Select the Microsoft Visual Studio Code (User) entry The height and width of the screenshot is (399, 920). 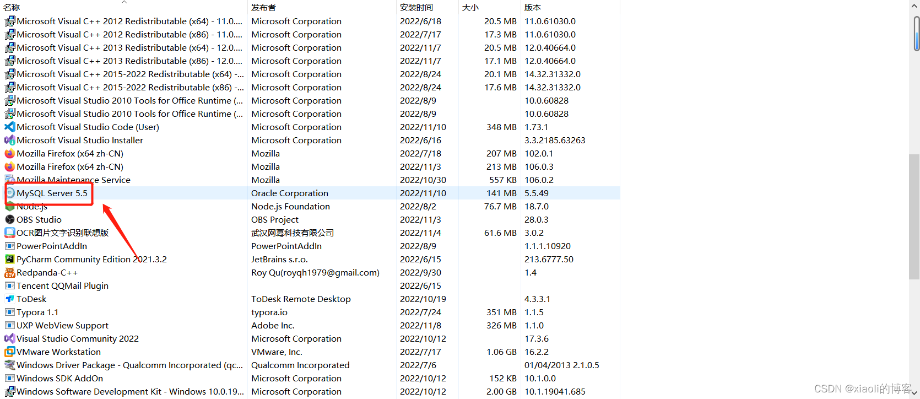pyautogui.click(x=311, y=127)
